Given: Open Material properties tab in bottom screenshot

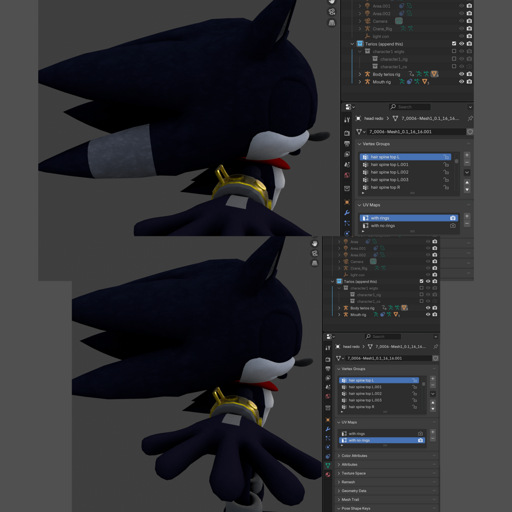Looking at the screenshot, I should 328,474.
